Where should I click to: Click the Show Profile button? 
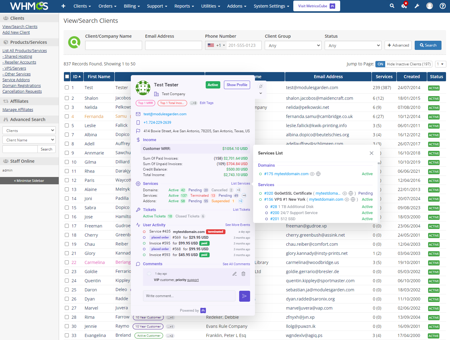237,85
